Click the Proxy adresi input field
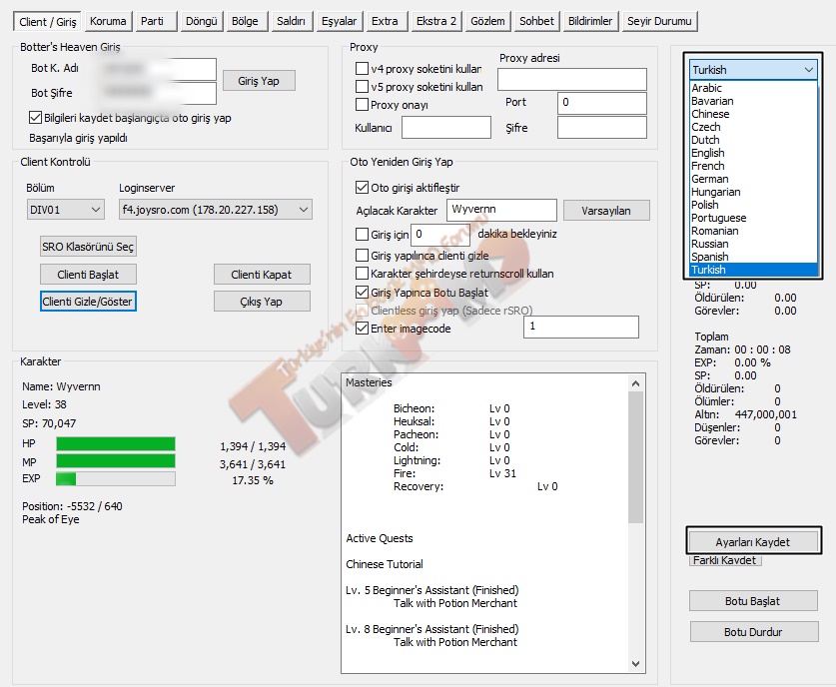The height and width of the screenshot is (687, 836). point(571,80)
